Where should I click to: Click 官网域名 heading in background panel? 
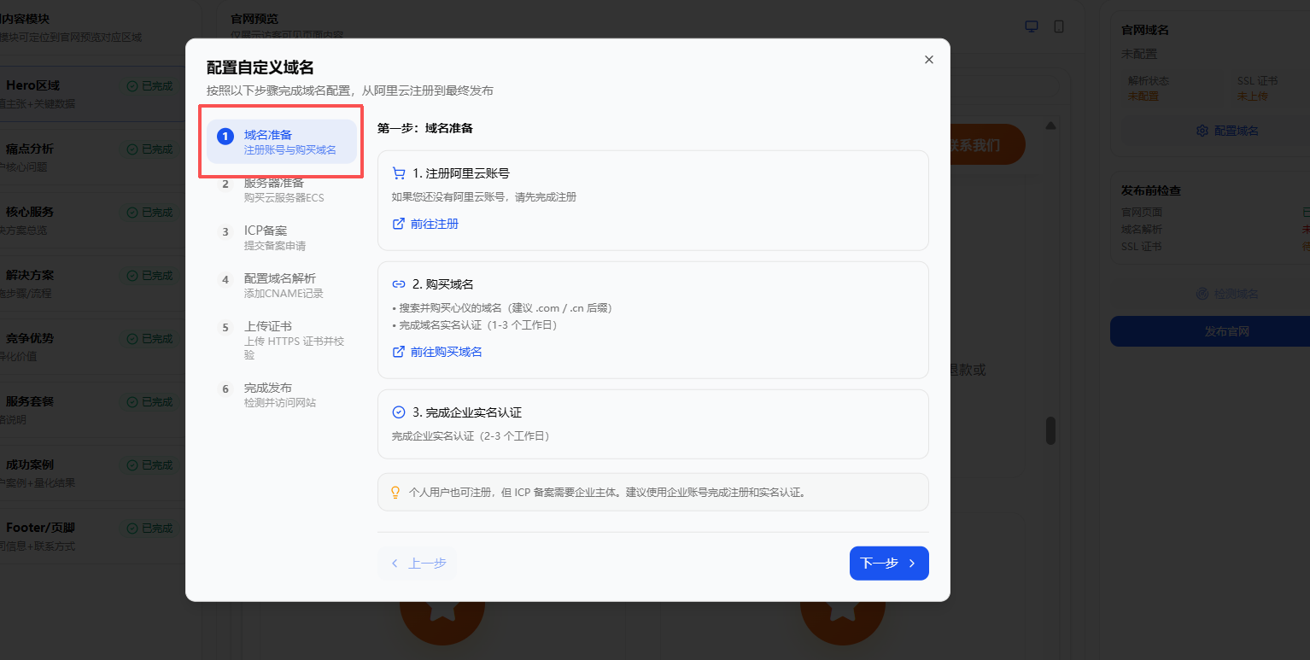(1145, 30)
